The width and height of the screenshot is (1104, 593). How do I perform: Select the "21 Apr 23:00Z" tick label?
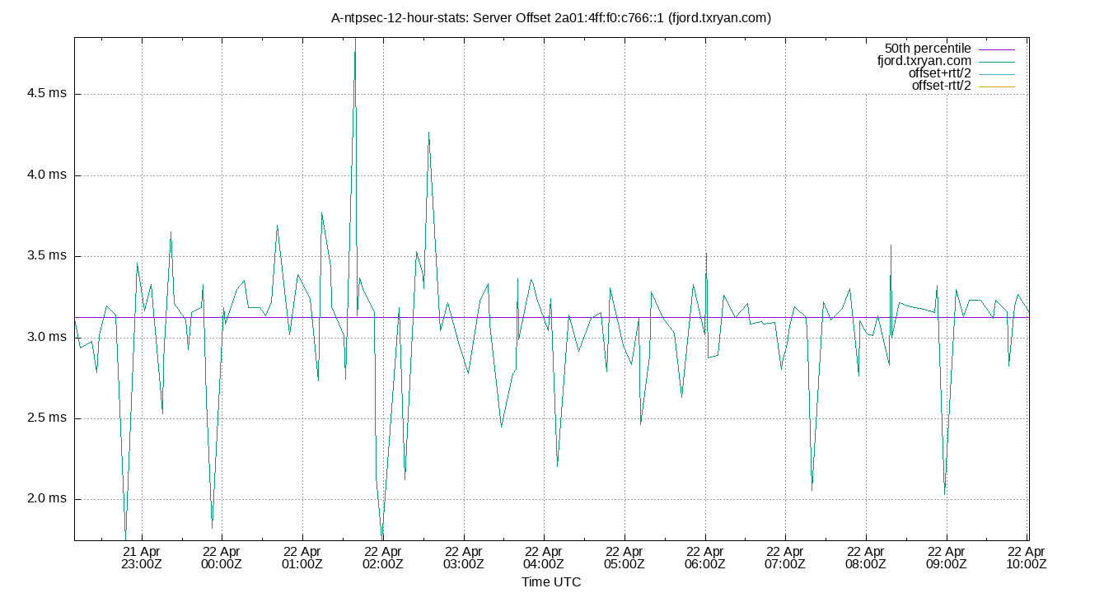(x=140, y=553)
